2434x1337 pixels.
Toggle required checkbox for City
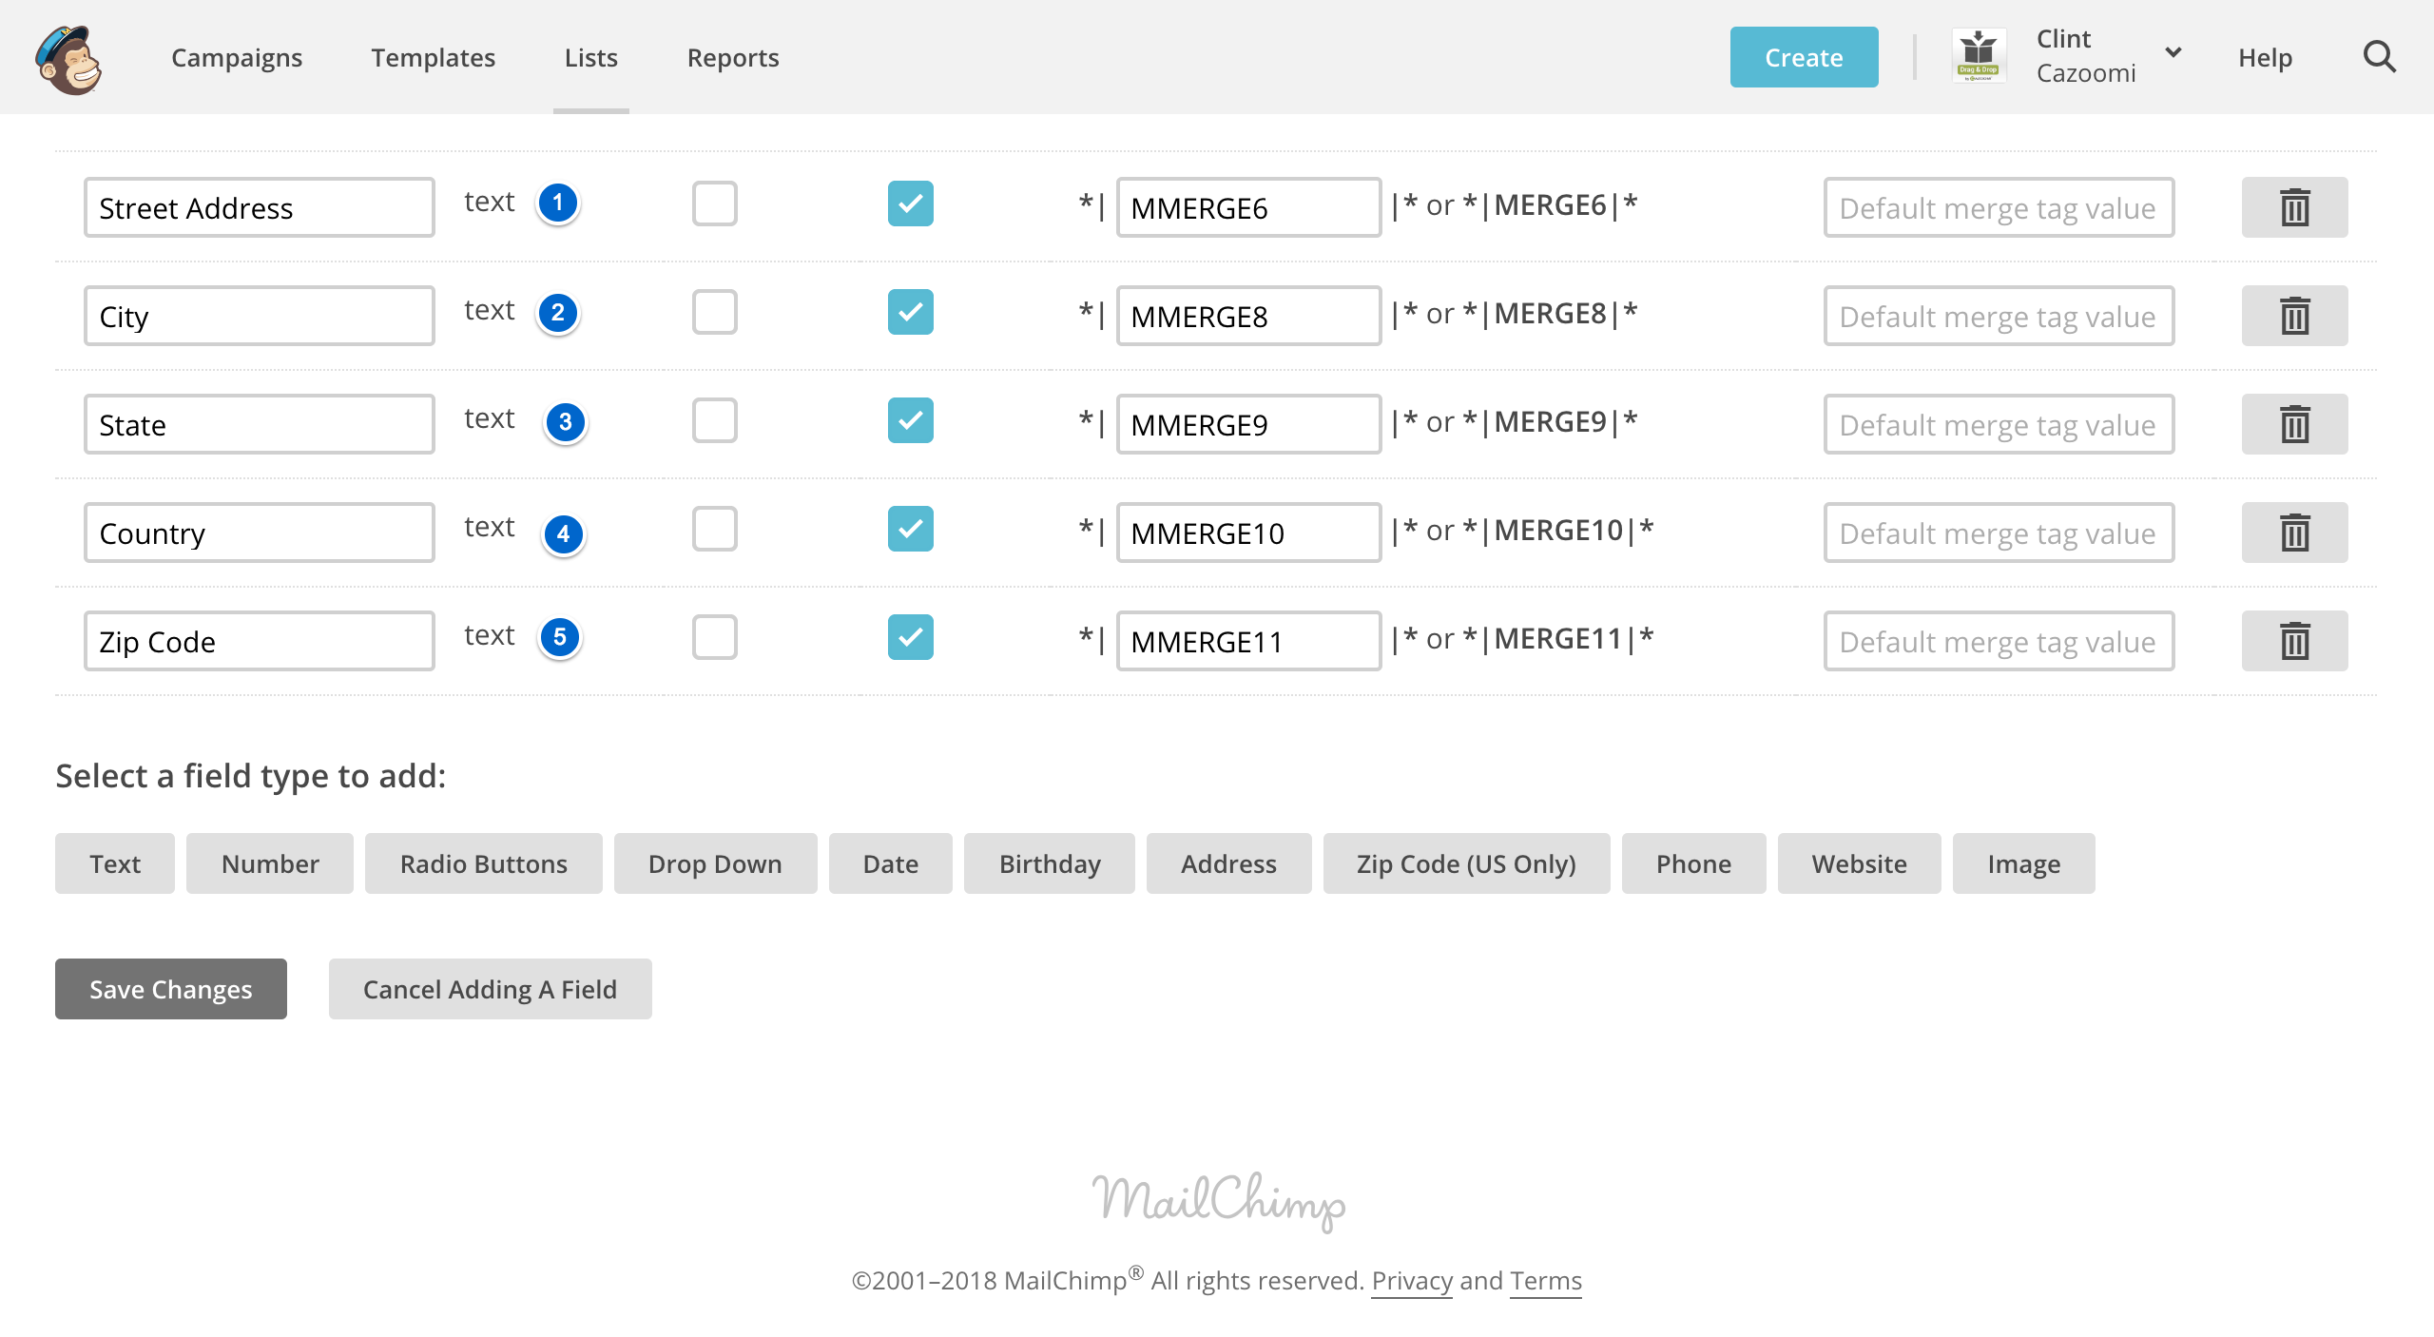tap(715, 312)
